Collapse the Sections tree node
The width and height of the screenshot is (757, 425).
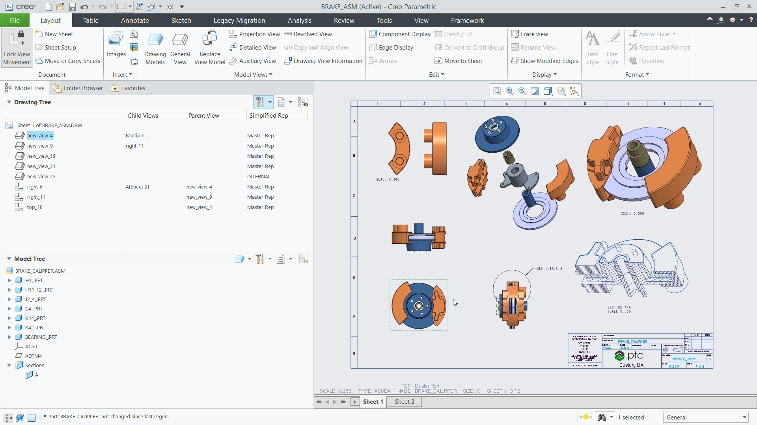9,366
